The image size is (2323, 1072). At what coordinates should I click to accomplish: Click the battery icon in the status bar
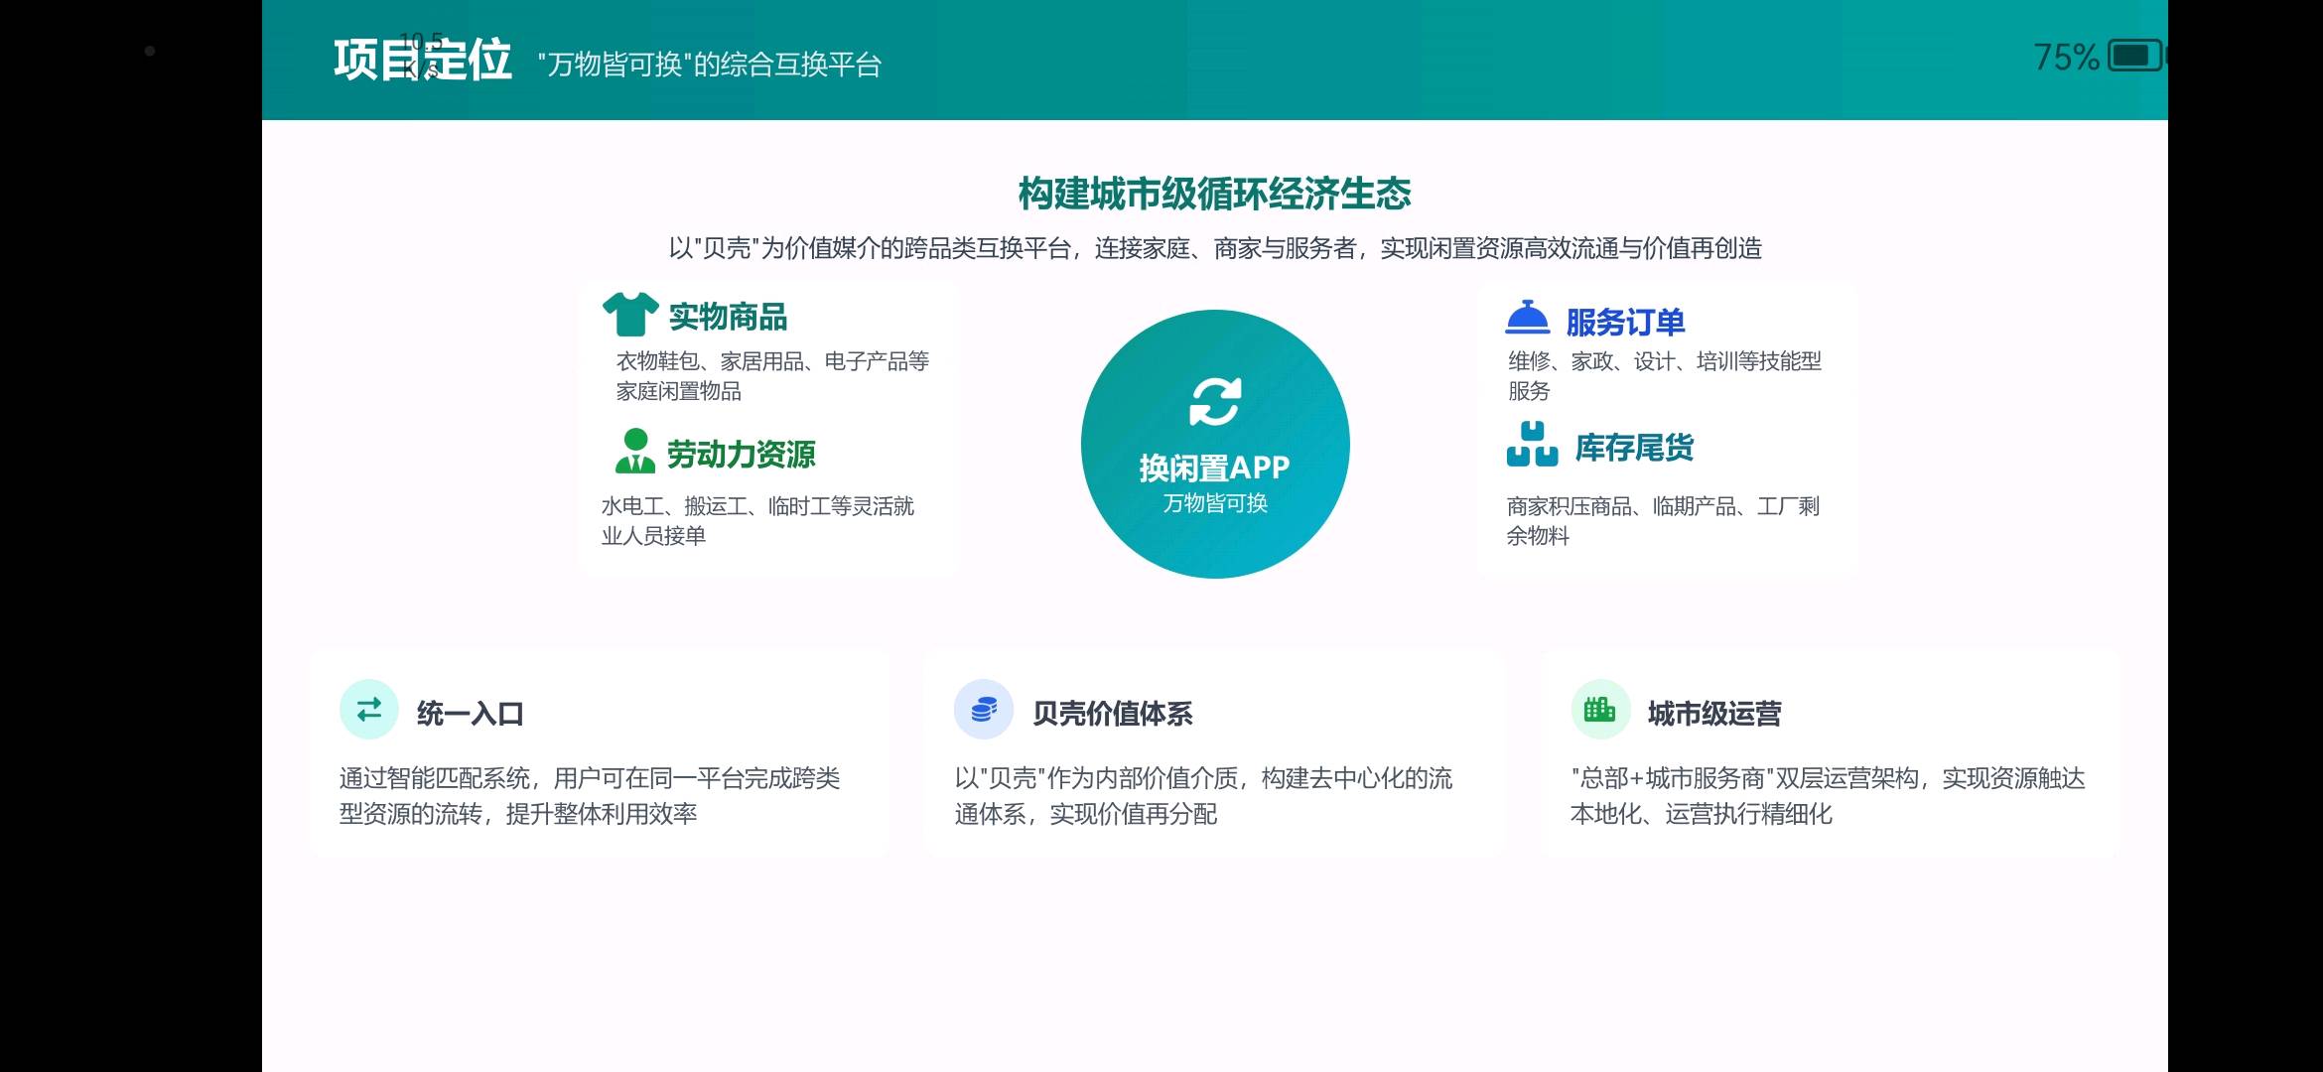tap(2135, 56)
